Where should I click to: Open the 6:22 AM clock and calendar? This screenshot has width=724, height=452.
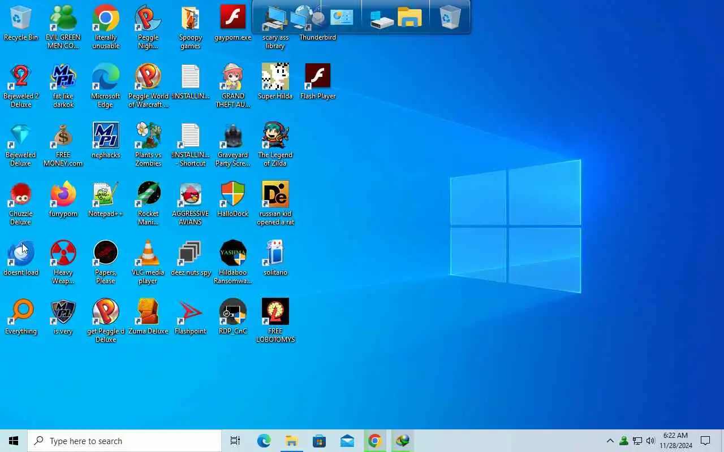pos(676,441)
